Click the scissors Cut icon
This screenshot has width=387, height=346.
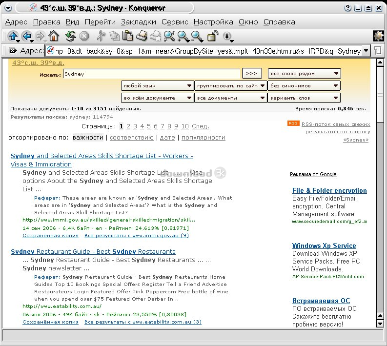[x=101, y=36]
